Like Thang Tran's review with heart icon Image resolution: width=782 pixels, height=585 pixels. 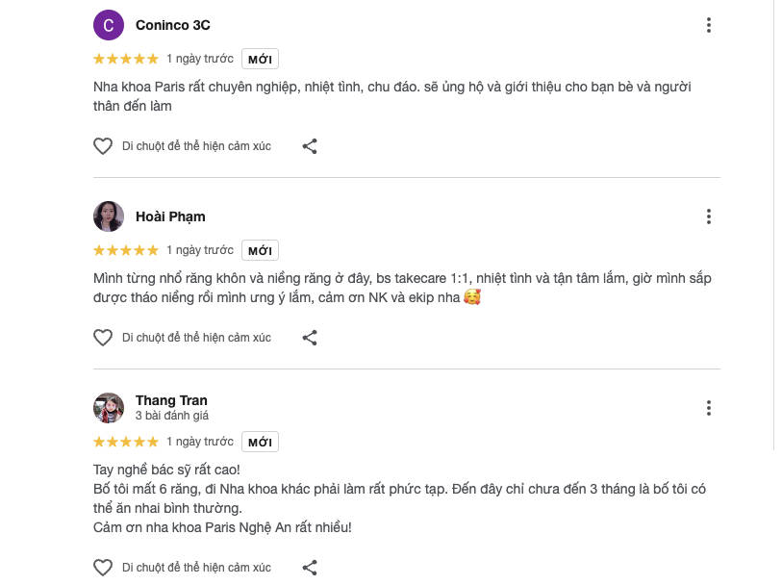tap(103, 568)
